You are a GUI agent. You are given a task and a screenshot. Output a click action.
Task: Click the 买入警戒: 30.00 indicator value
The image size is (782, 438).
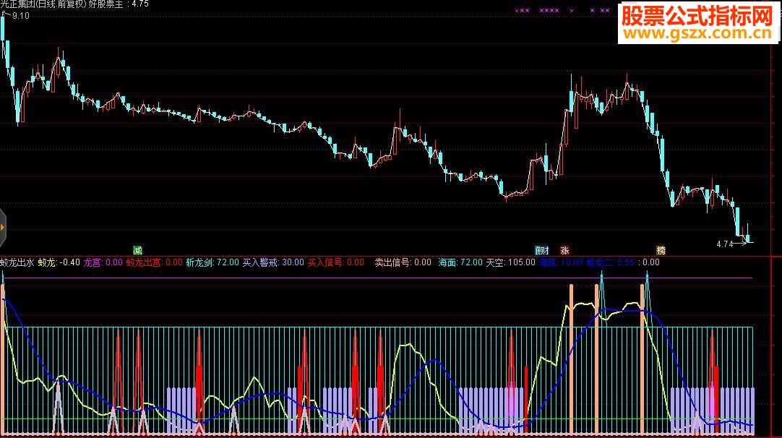(x=273, y=262)
